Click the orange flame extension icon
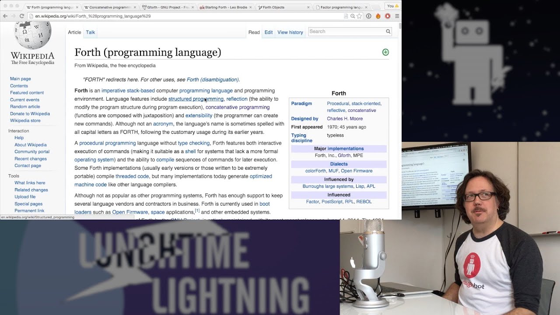This screenshot has width=560, height=315. 378,16
